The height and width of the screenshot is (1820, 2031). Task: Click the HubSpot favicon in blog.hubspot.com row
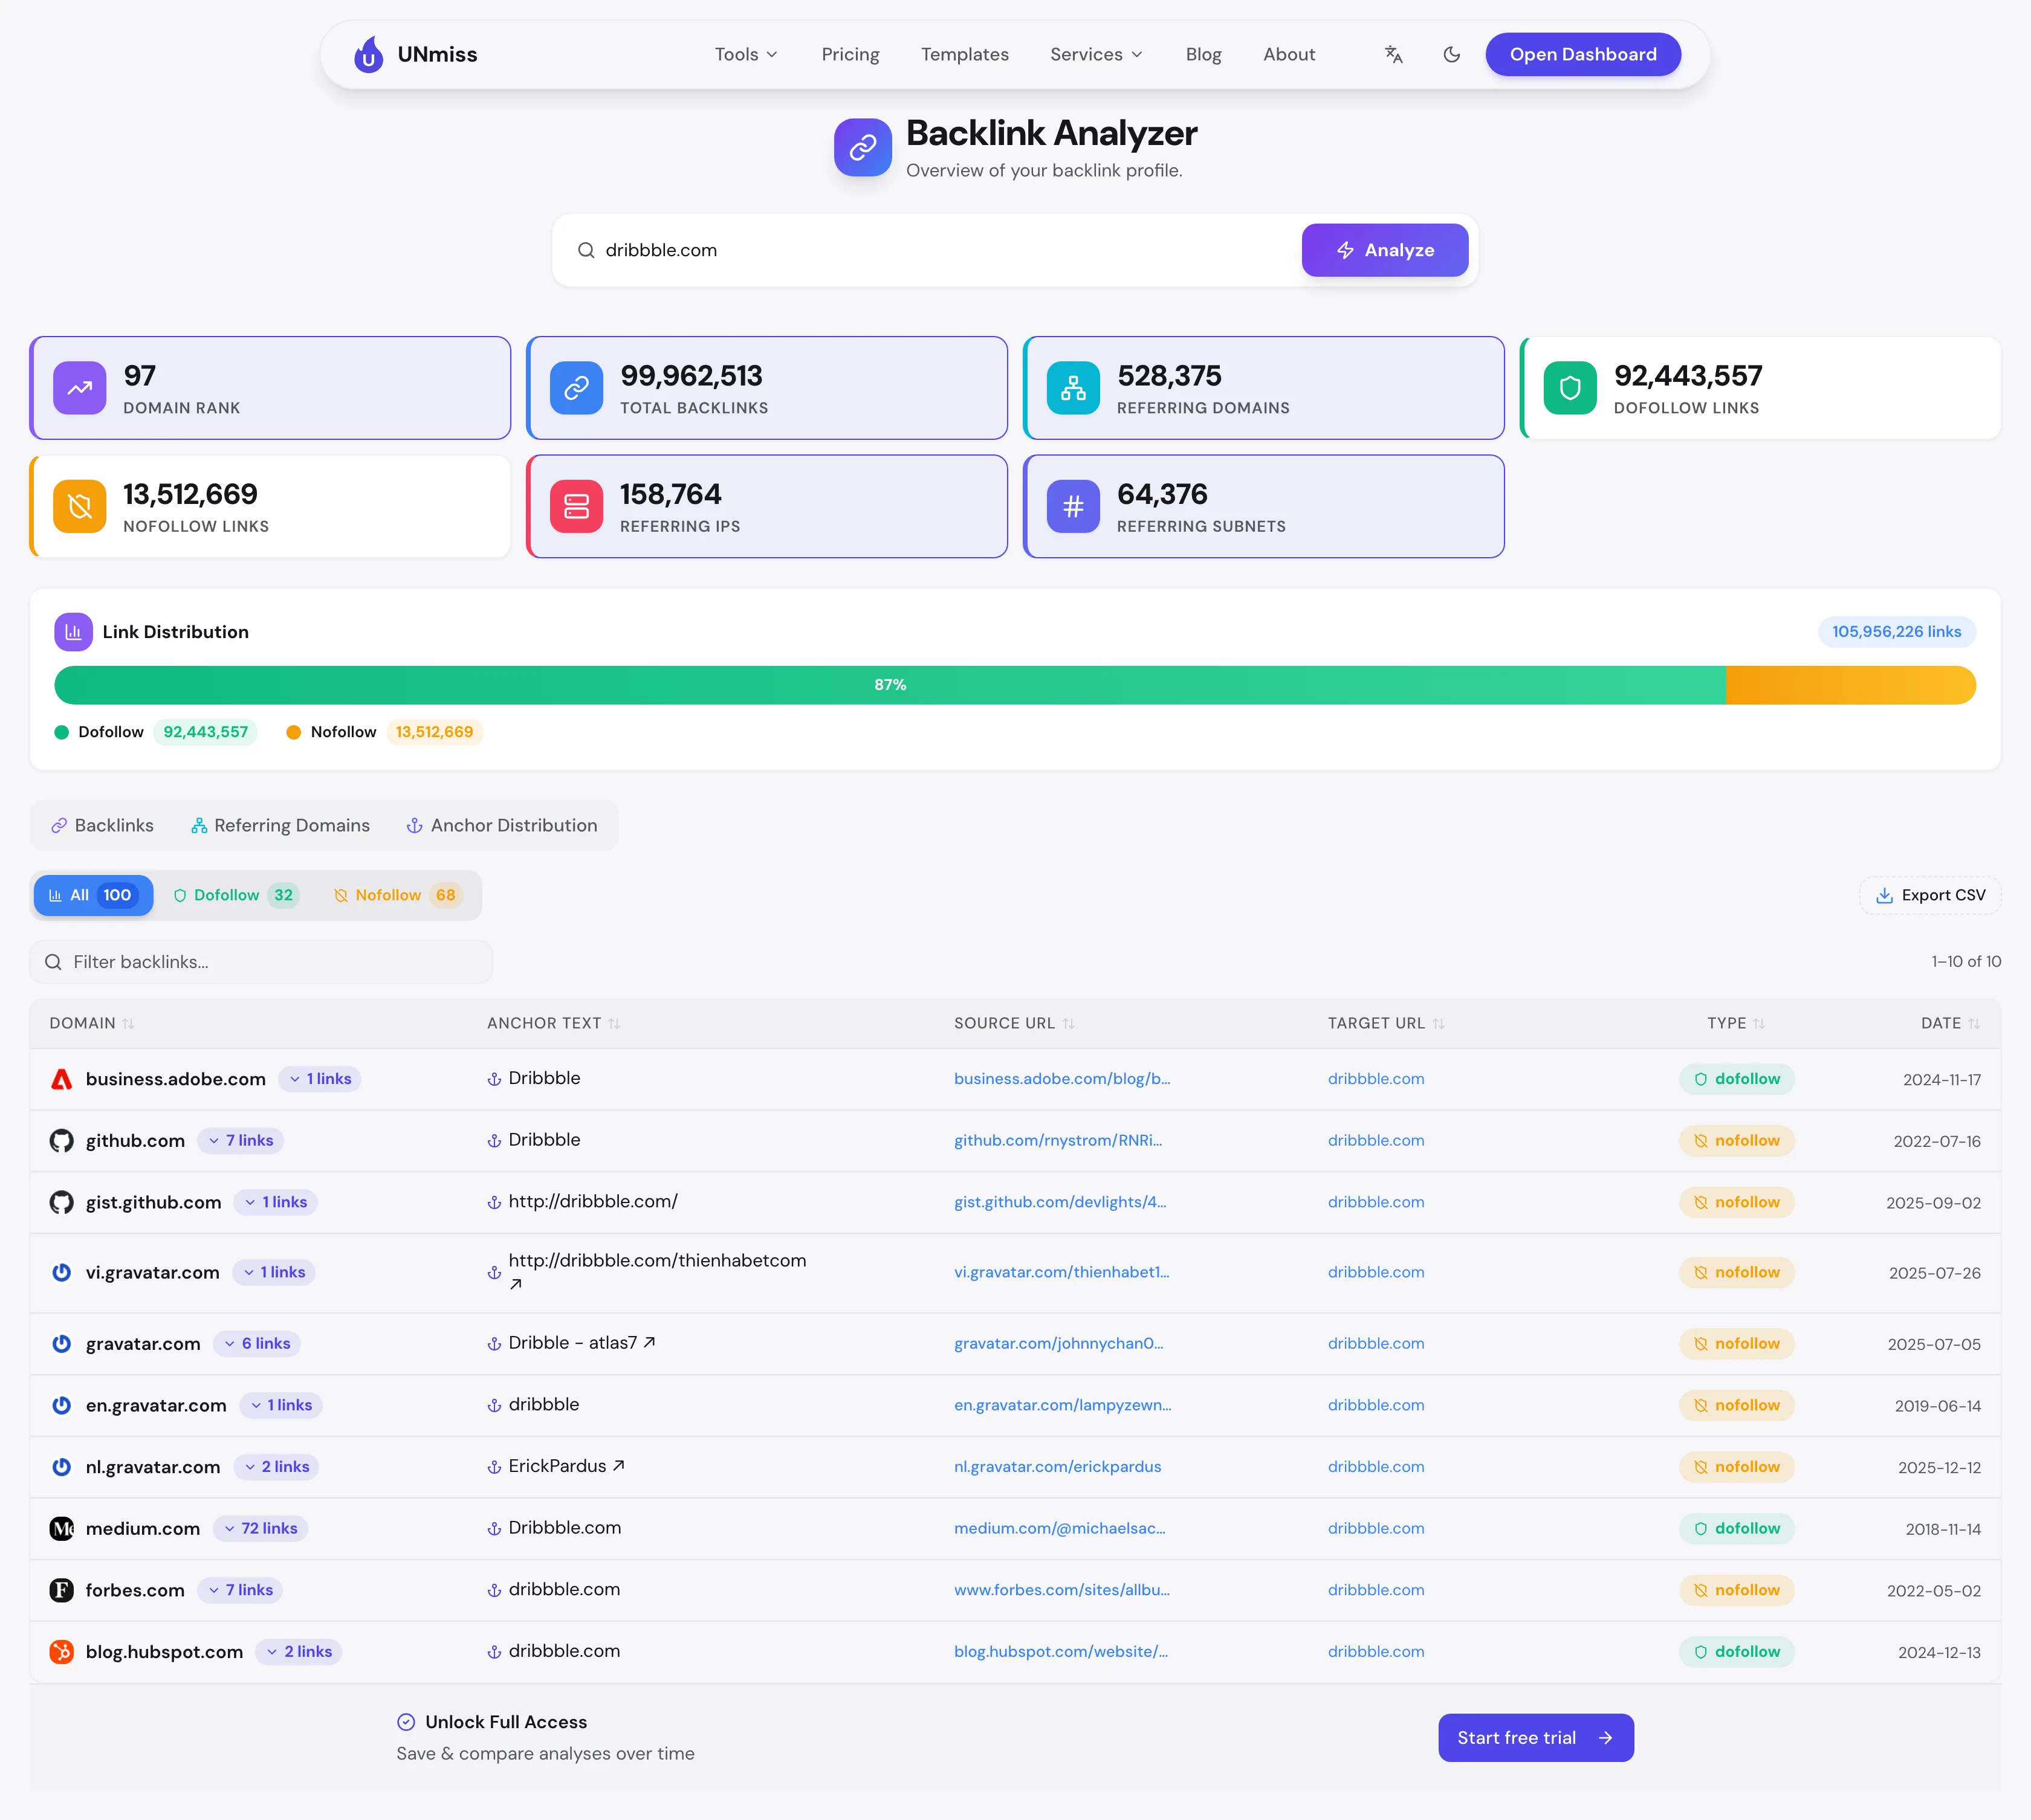point(62,1652)
